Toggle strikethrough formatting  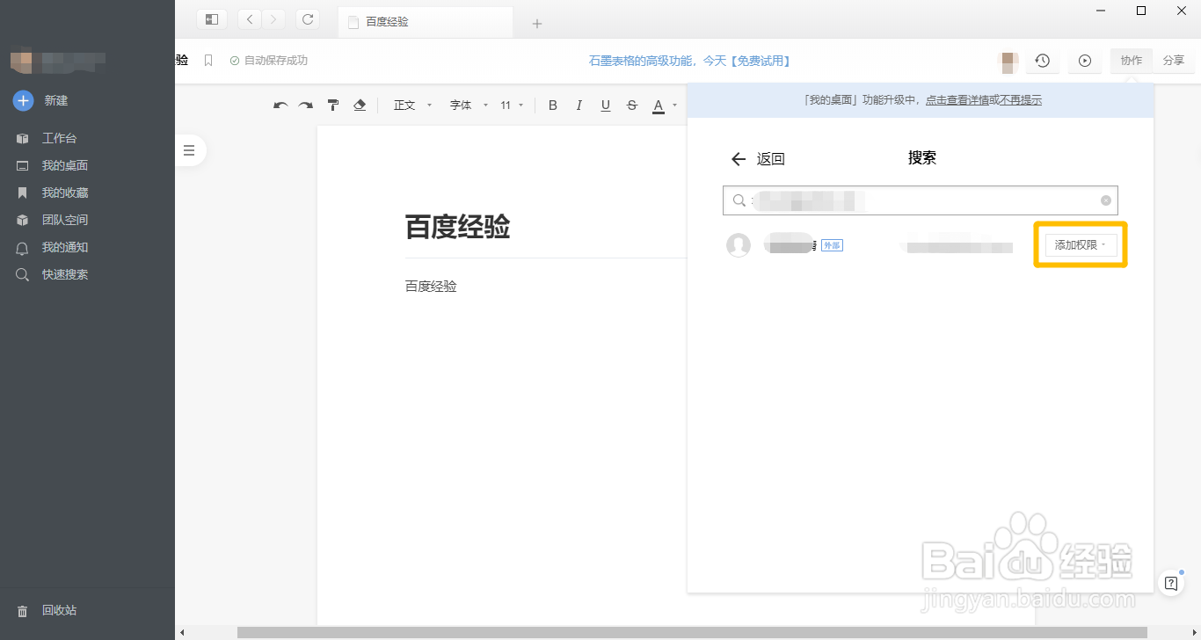tap(631, 105)
